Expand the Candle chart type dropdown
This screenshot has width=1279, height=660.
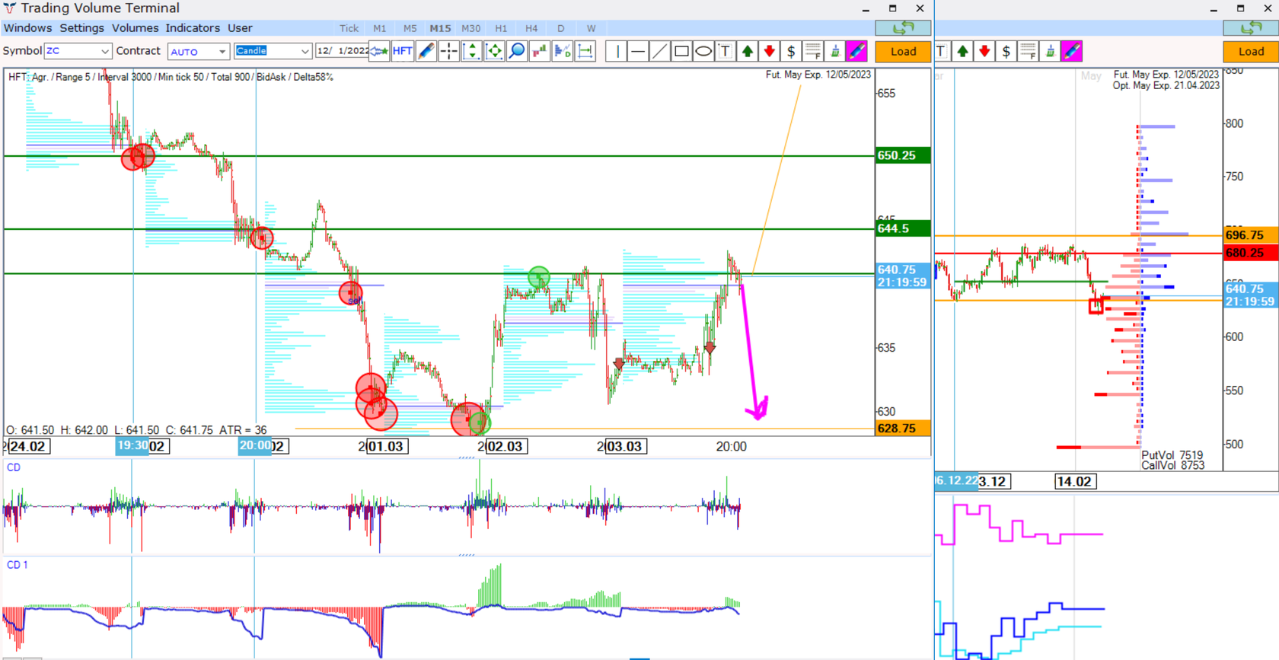(273, 51)
